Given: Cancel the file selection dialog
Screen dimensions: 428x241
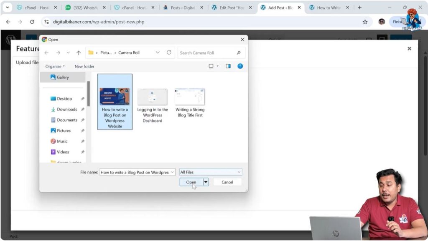Looking at the screenshot, I should [x=227, y=182].
